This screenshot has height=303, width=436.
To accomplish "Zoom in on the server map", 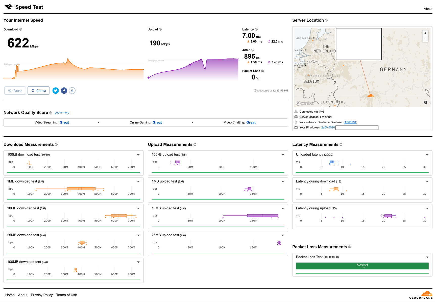I will 425,33.
